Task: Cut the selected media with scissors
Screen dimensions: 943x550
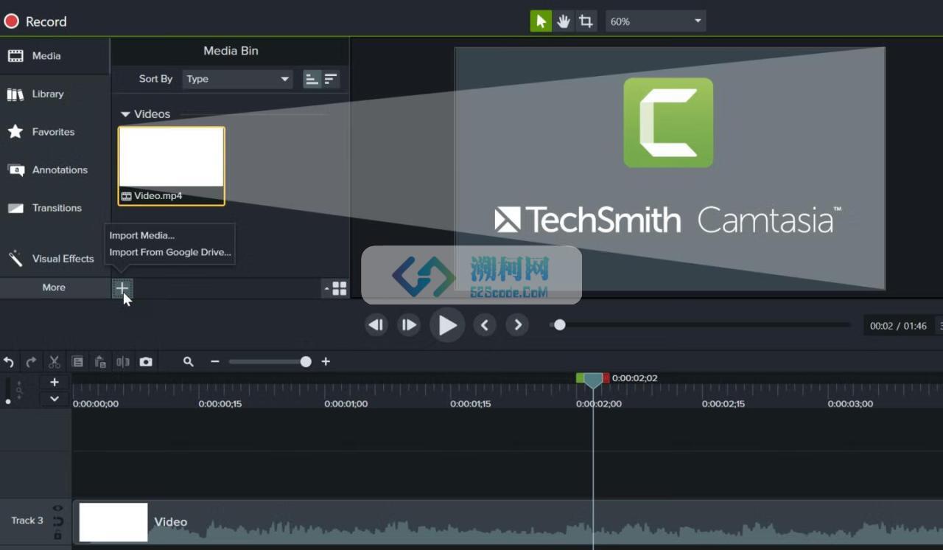Action: pyautogui.click(x=54, y=362)
